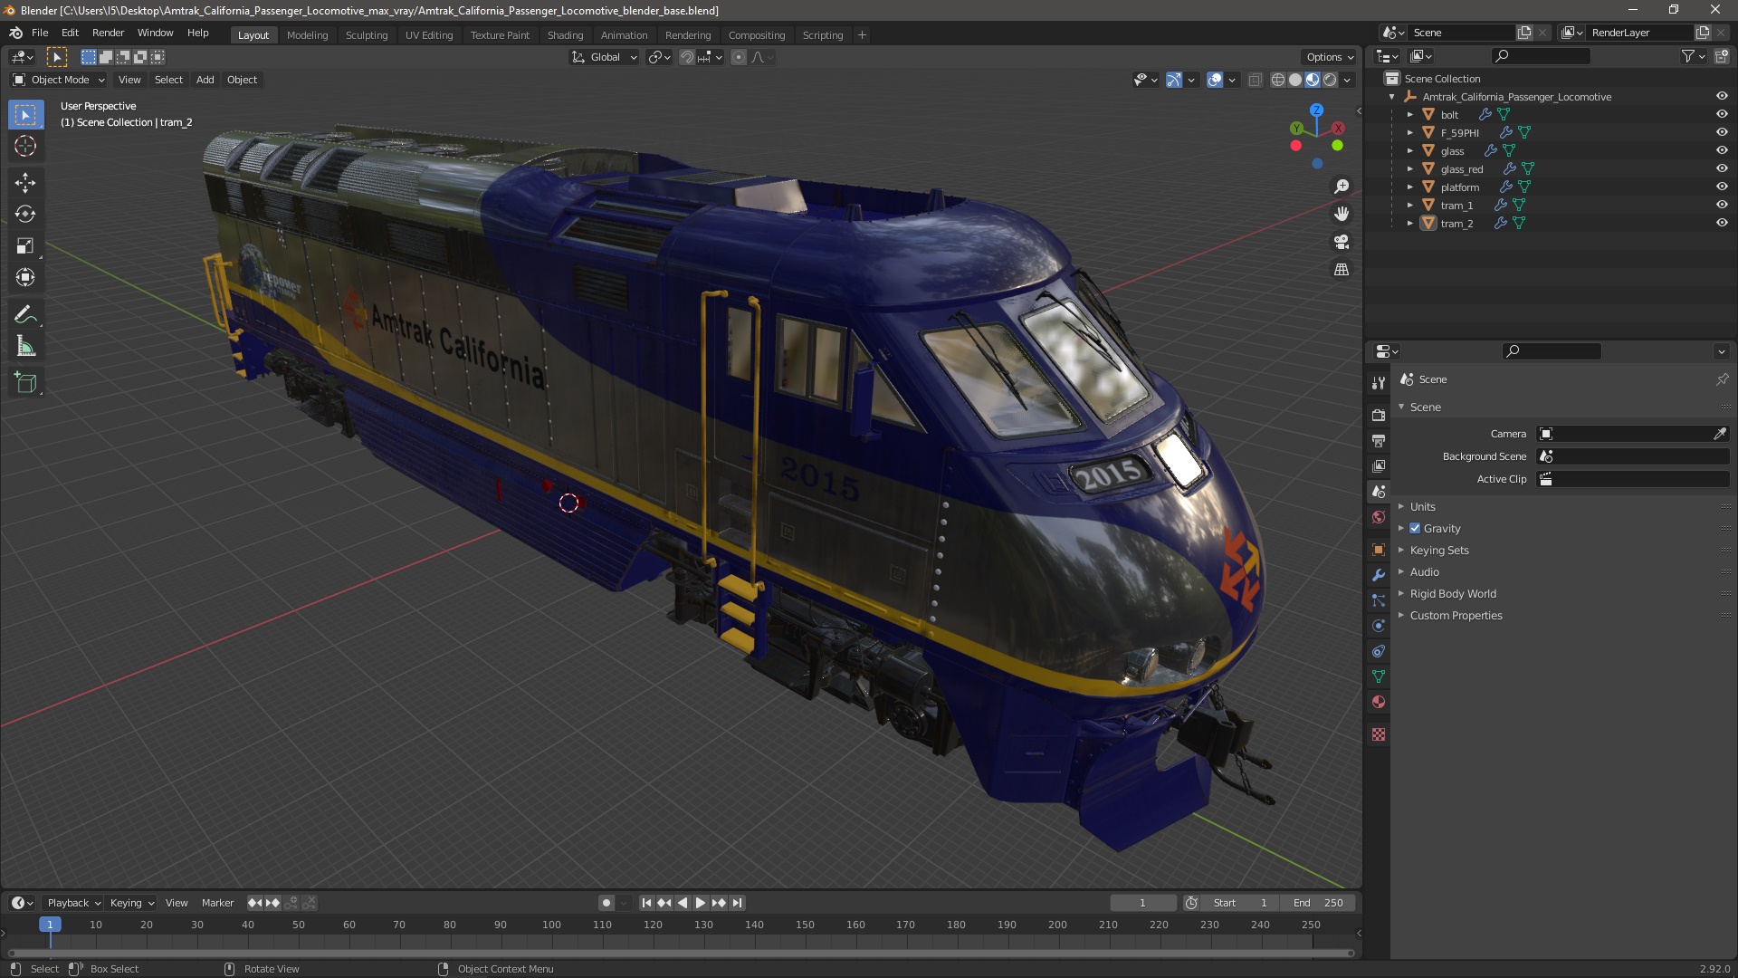
Task: Open the Modifier properties wrench tab
Action: (x=1378, y=575)
